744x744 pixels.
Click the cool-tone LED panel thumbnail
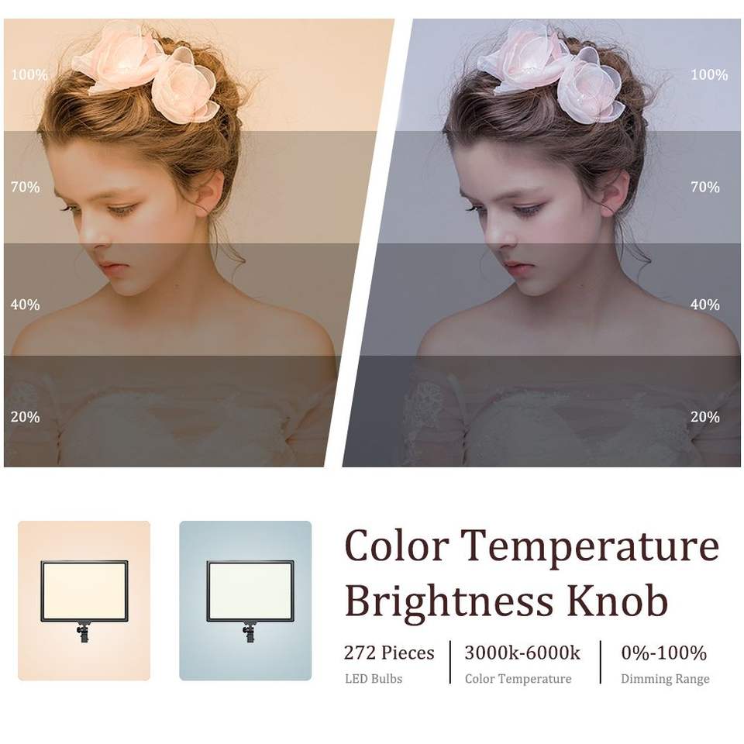click(x=246, y=601)
